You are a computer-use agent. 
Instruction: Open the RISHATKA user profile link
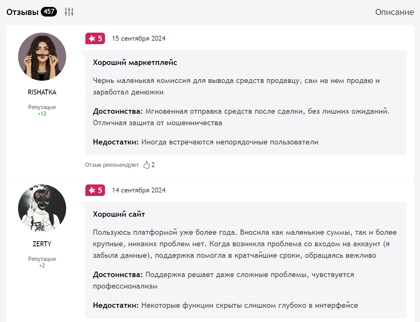click(x=42, y=92)
